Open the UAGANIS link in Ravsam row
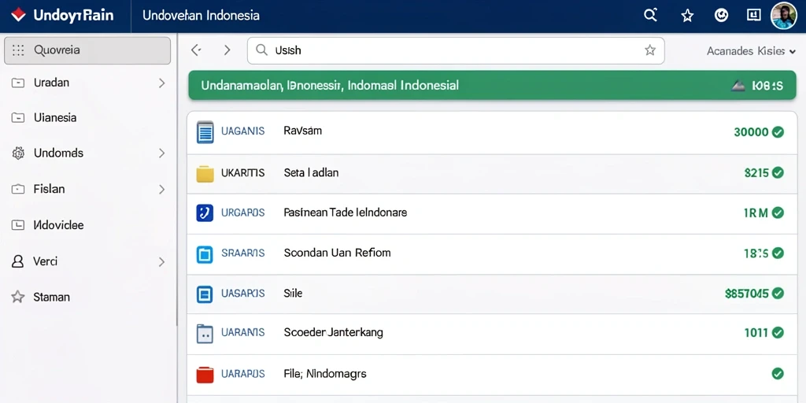The image size is (806, 403). [242, 131]
